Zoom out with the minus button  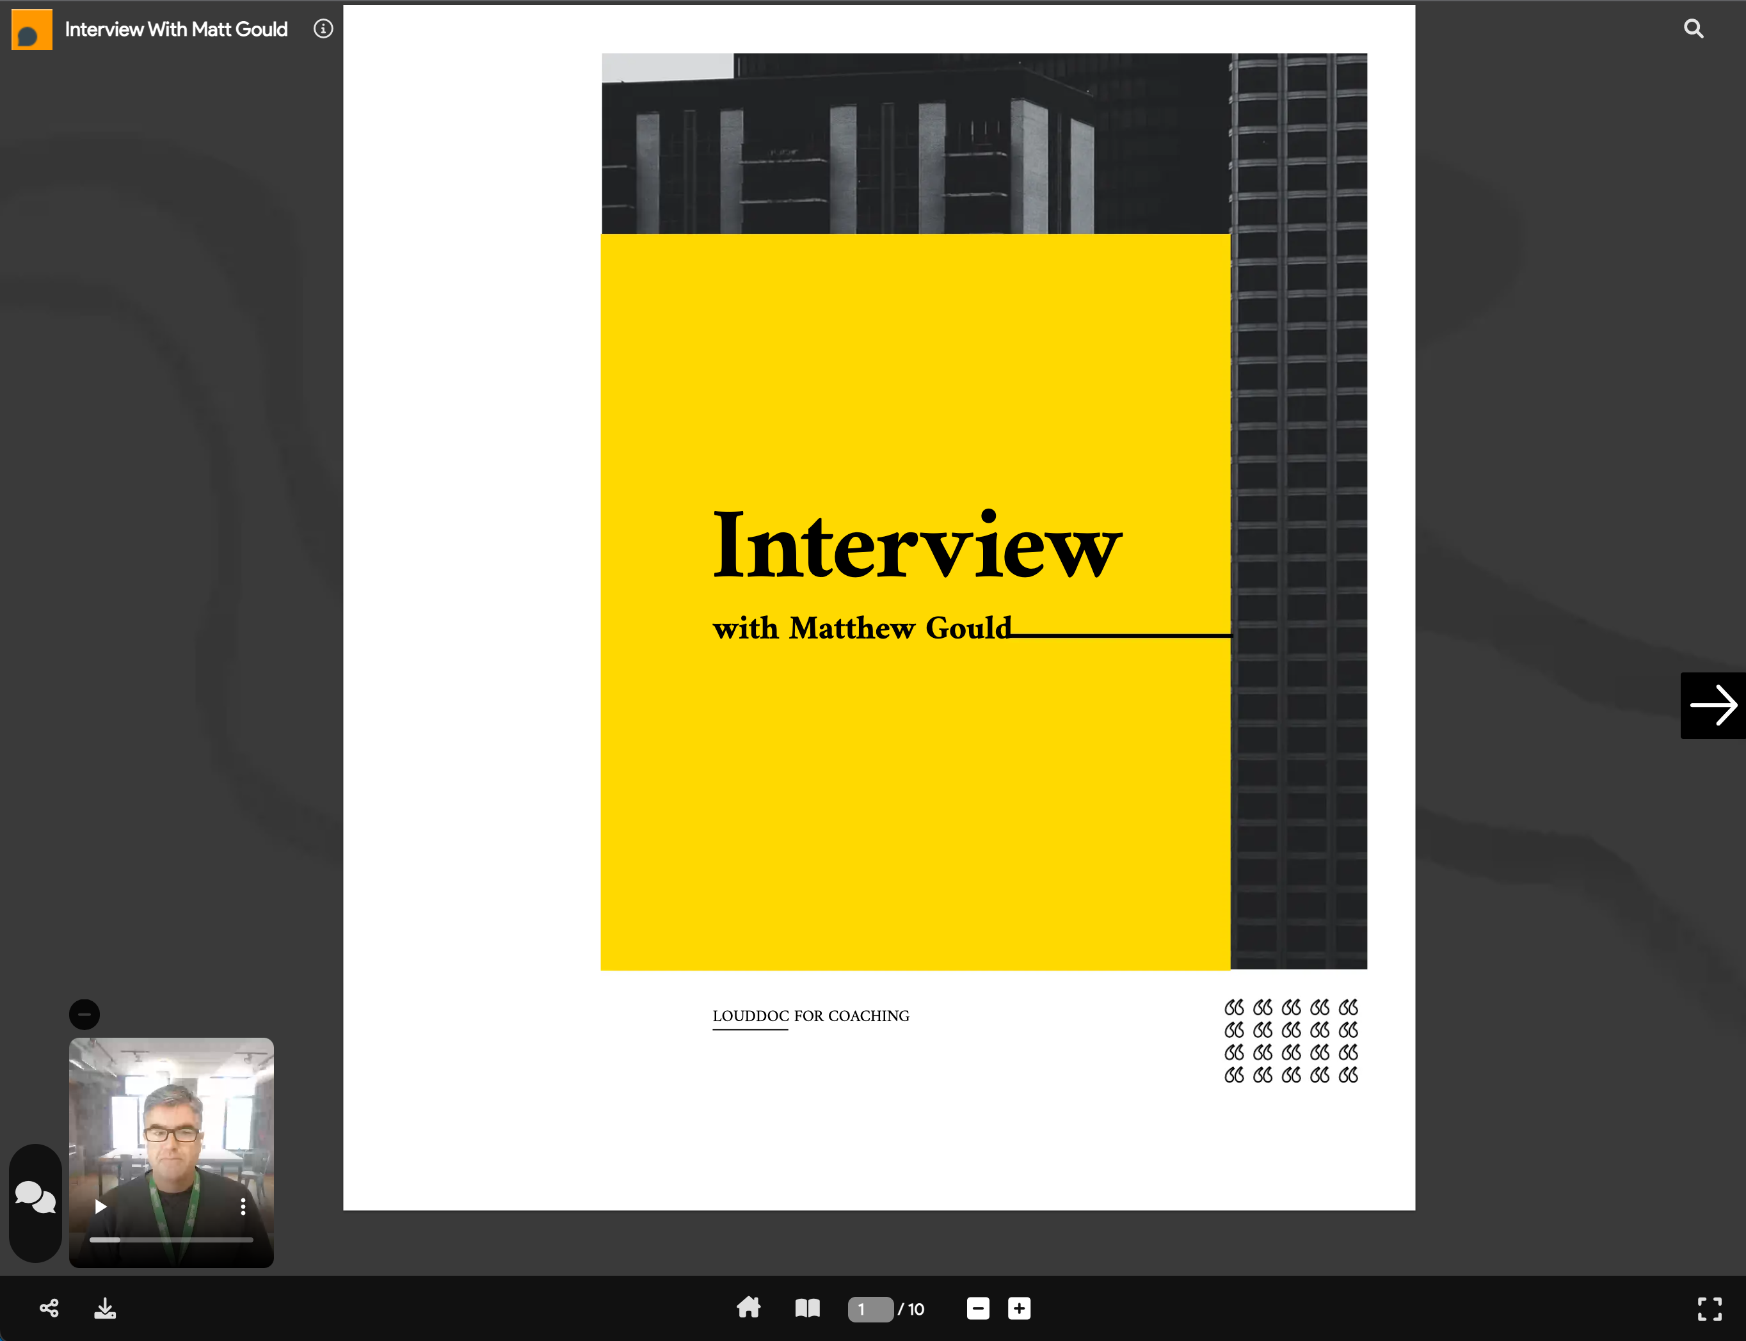click(977, 1308)
